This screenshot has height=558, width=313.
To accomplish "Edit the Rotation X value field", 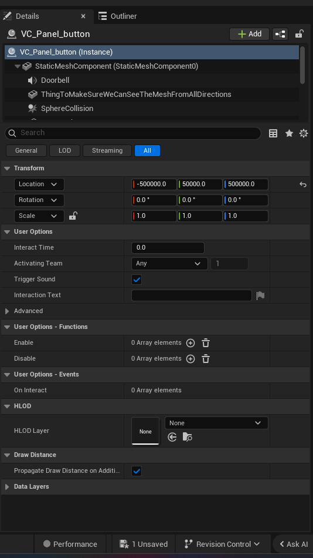I will 154,200.
